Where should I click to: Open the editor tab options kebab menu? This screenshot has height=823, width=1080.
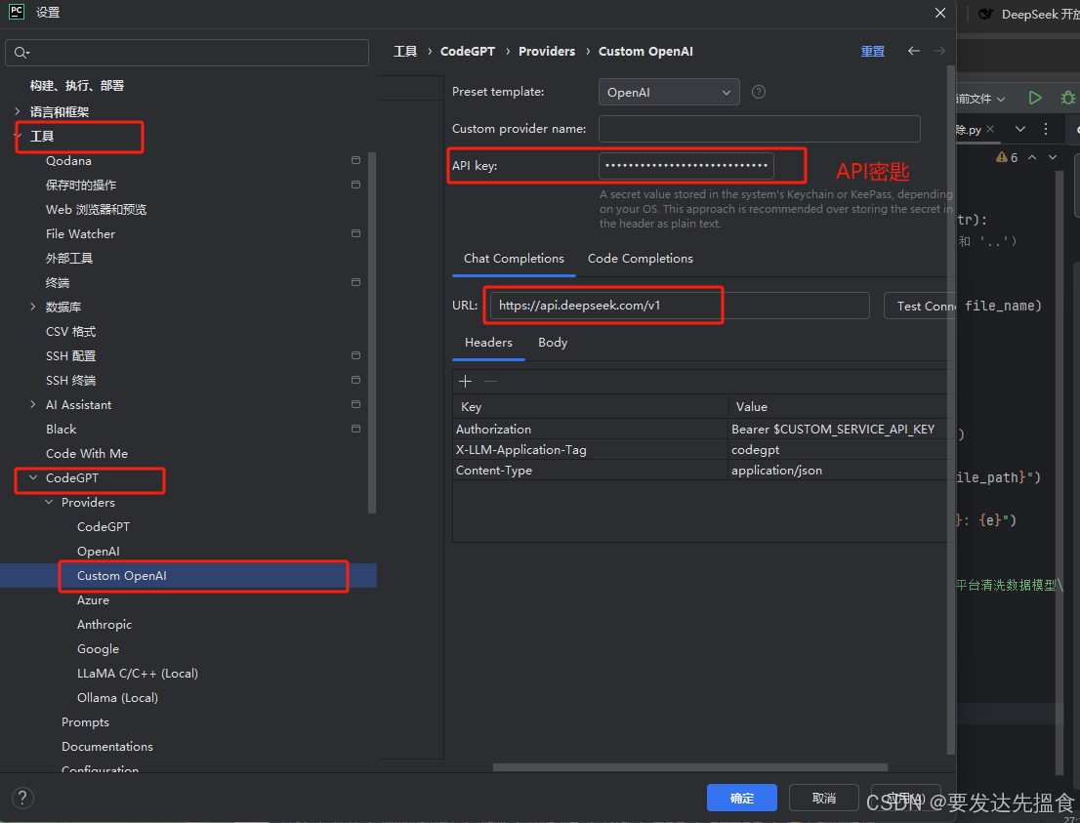tap(1046, 129)
